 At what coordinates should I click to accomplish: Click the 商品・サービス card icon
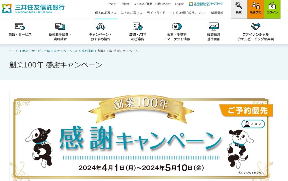20,26
